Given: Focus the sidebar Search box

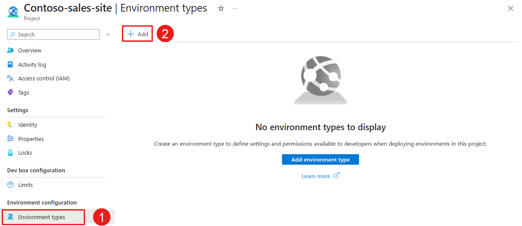Looking at the screenshot, I should point(53,34).
